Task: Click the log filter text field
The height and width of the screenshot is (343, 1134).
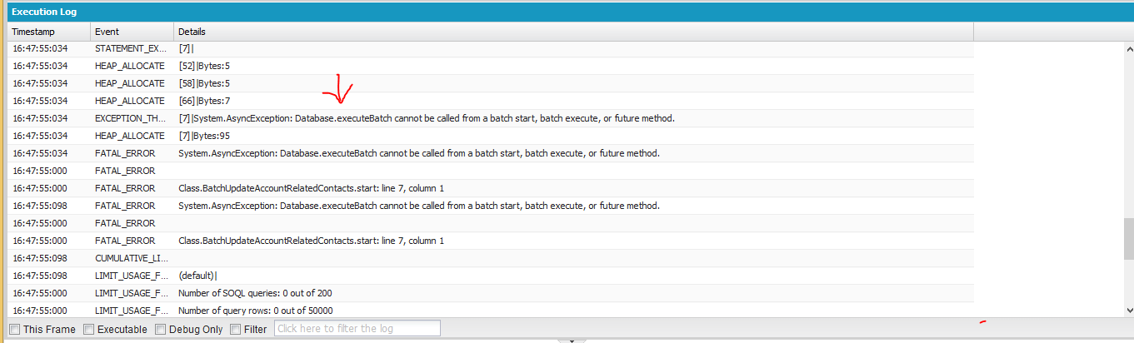Action: (357, 329)
